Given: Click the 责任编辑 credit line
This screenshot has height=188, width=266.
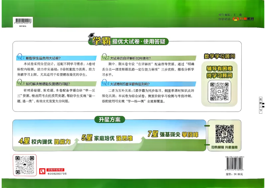Looking at the screenshot, I should [x=230, y=15].
